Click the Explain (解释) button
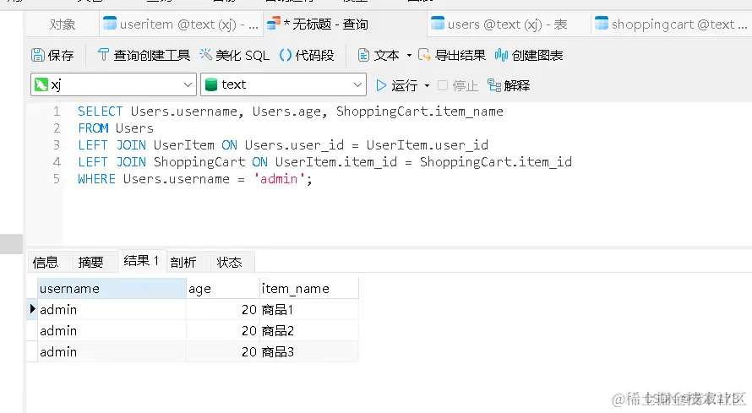 [x=509, y=85]
